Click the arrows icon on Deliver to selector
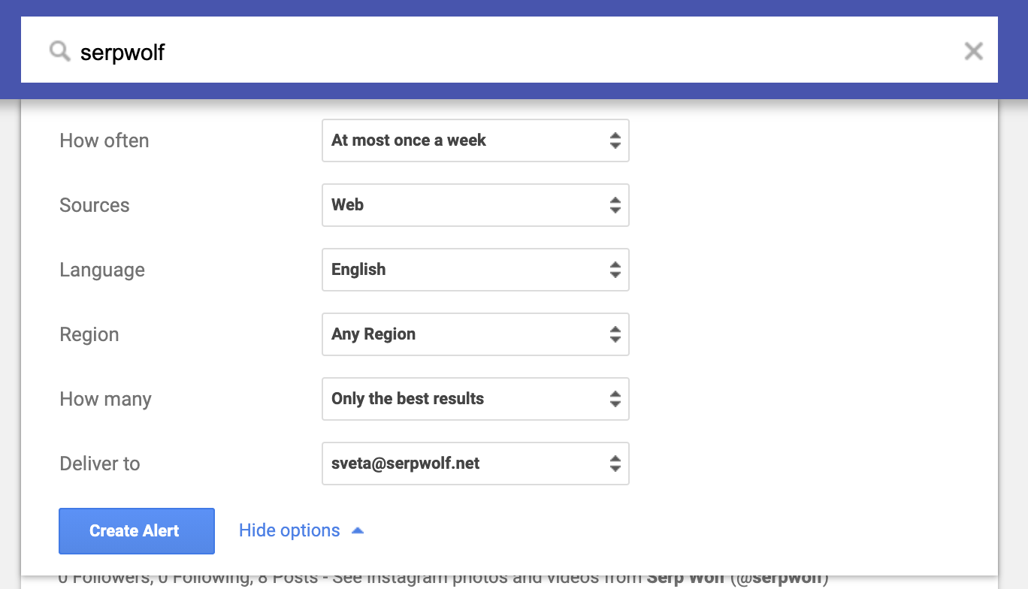1028x589 pixels. [x=615, y=464]
